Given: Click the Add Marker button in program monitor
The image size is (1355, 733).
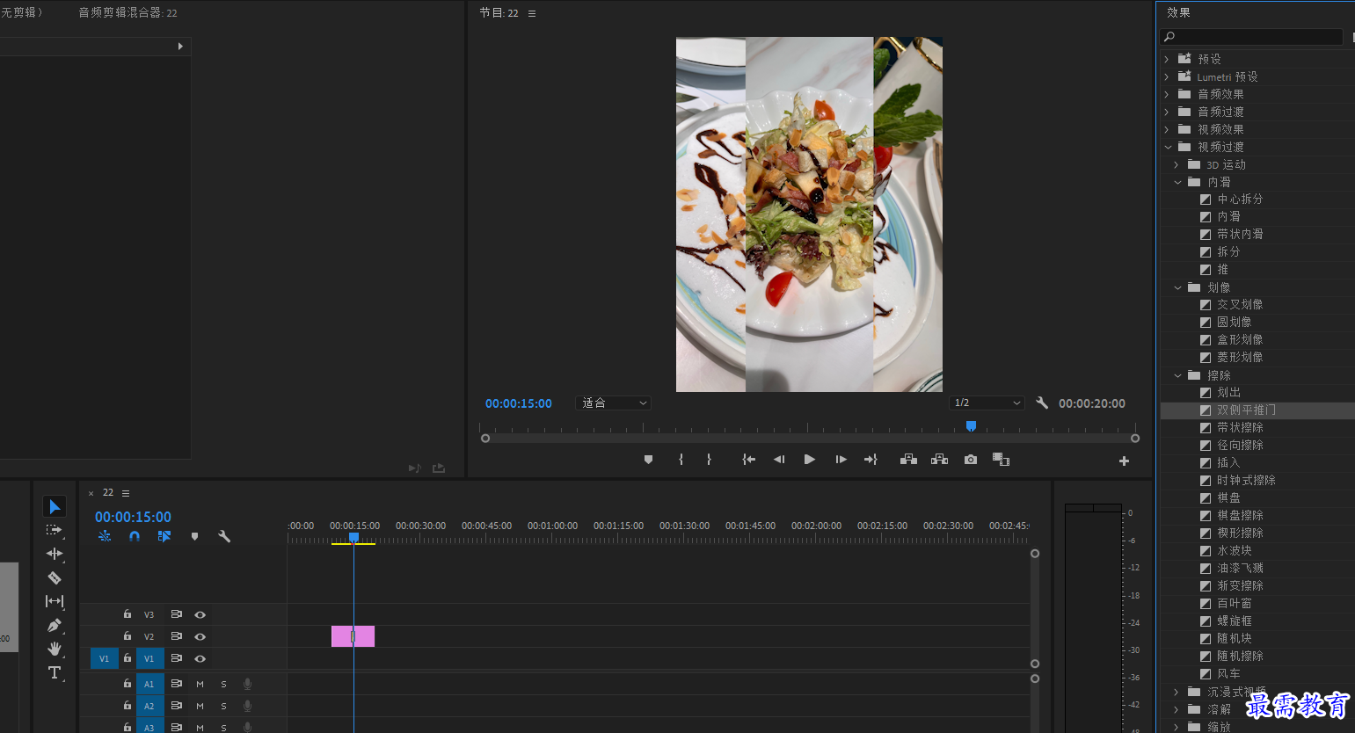Looking at the screenshot, I should (648, 460).
